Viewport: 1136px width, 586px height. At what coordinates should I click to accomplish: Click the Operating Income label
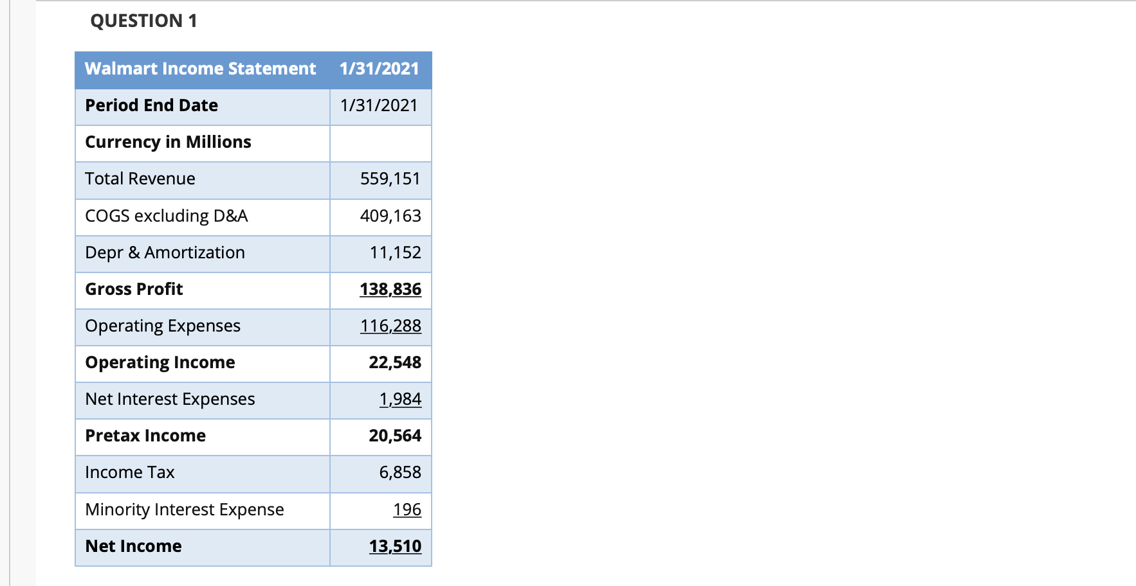coord(160,362)
